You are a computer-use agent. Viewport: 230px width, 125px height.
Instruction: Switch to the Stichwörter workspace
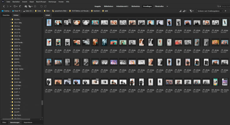136,6
